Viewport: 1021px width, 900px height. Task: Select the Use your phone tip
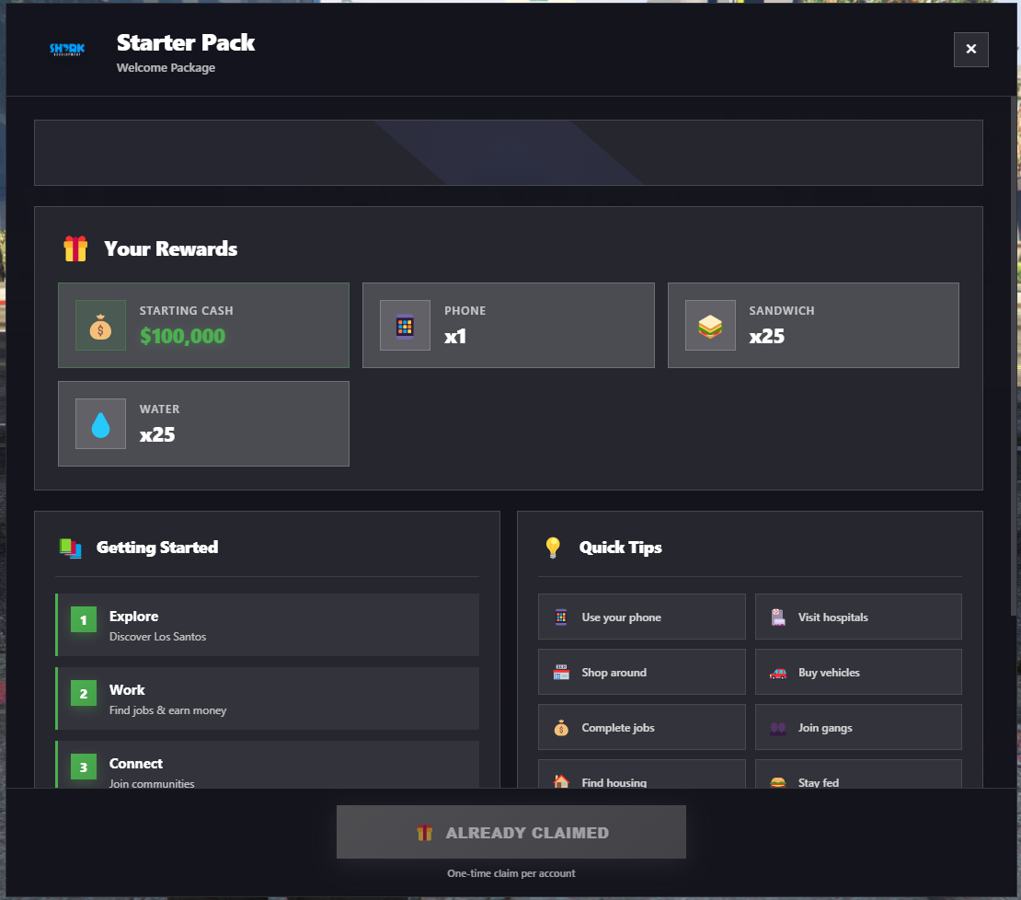[641, 617]
